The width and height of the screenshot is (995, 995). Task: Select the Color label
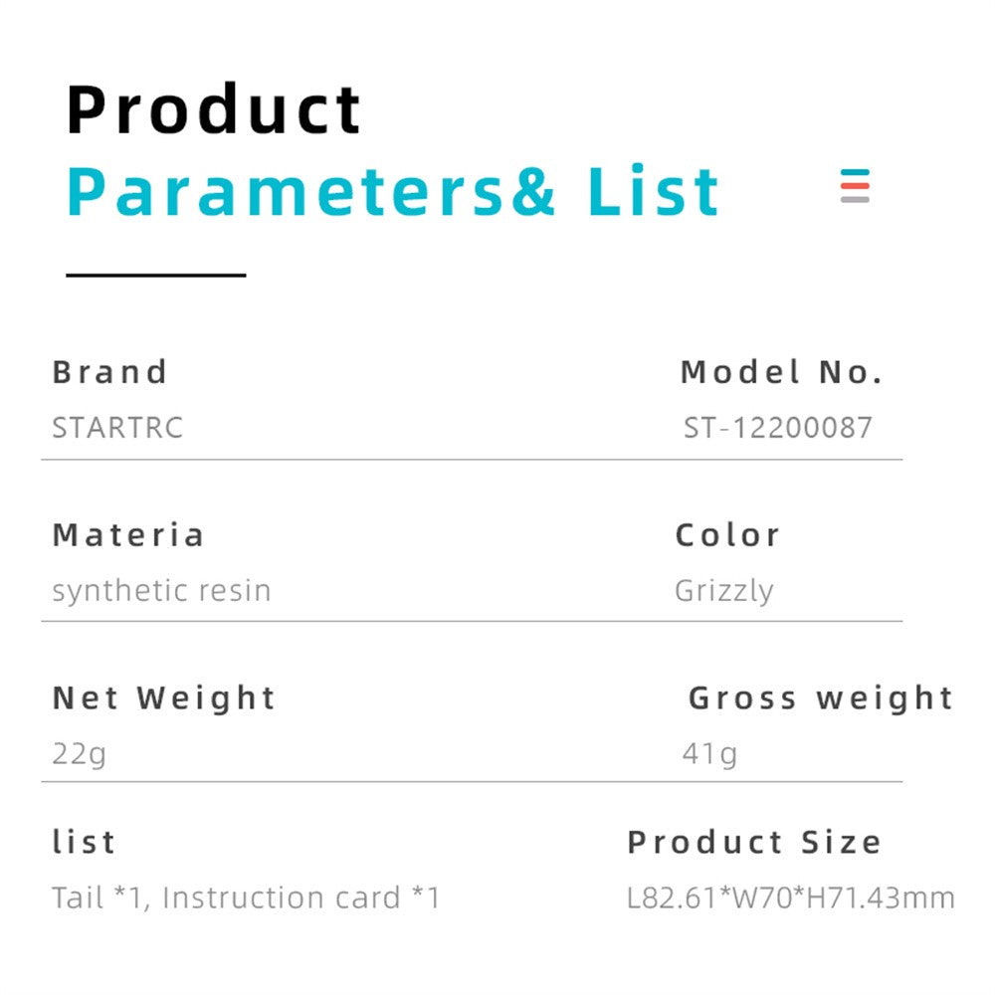[727, 535]
